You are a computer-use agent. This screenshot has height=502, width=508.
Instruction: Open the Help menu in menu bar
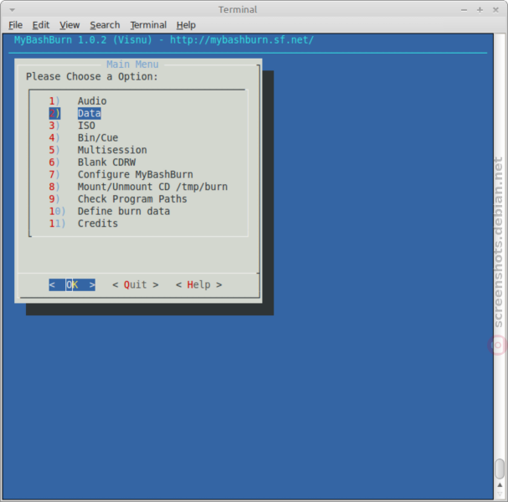click(x=186, y=25)
